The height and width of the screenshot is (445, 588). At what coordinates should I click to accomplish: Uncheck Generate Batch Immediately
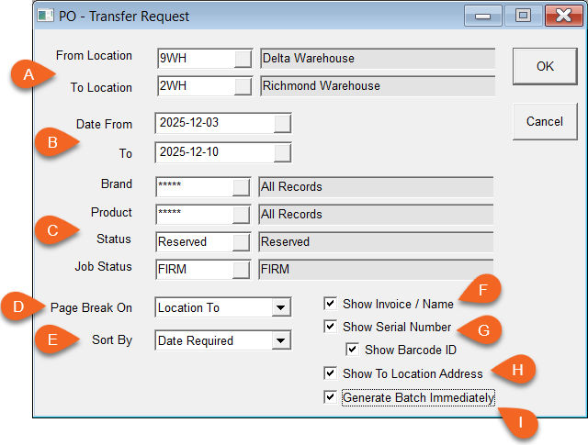[330, 398]
